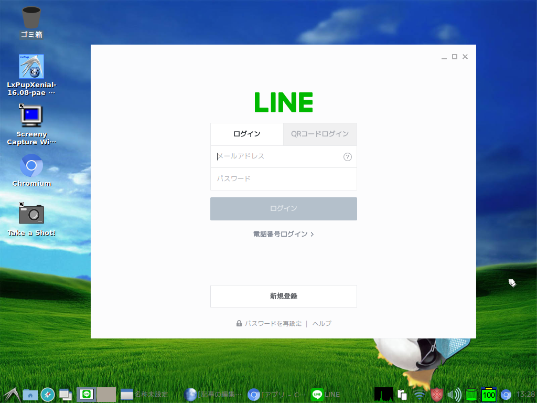Click the help question mark in email field
Viewport: 537px width, 403px height.
pyautogui.click(x=347, y=157)
